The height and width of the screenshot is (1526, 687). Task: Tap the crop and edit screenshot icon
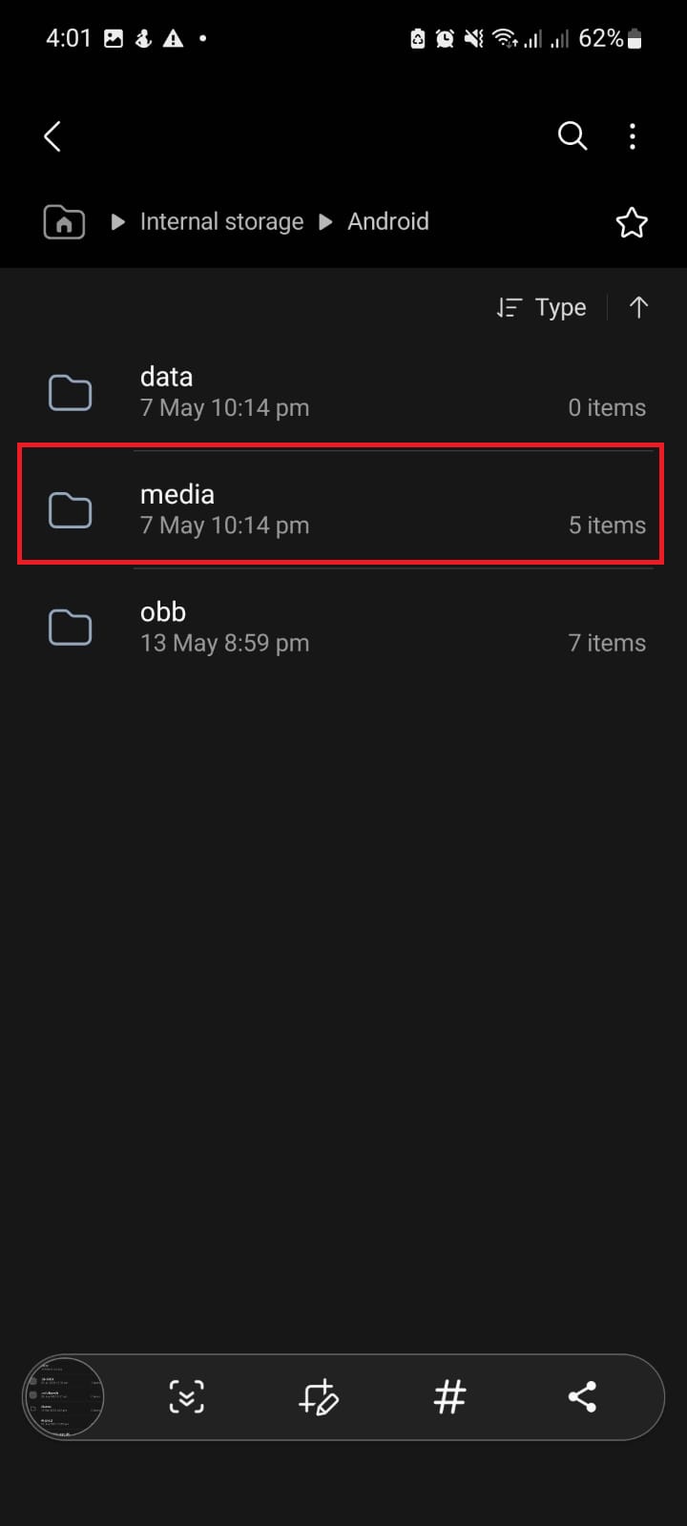point(318,1397)
